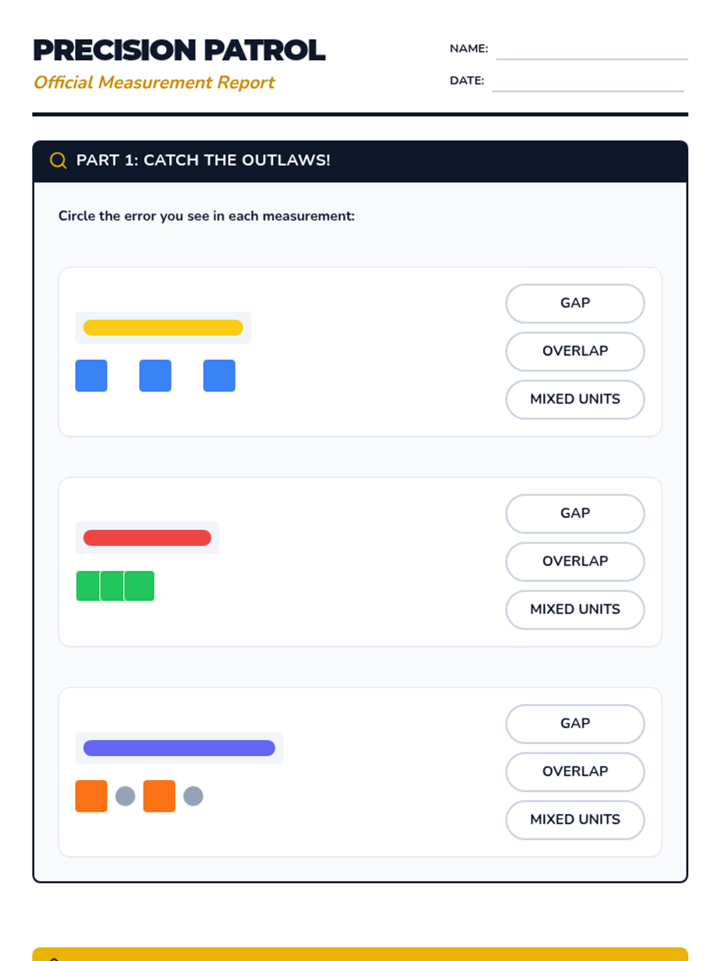Click the red measurement bar
Viewport: 720px width, 961px height.
click(x=147, y=538)
